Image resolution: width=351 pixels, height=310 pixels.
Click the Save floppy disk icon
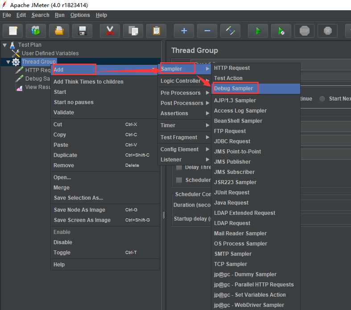[83, 31]
